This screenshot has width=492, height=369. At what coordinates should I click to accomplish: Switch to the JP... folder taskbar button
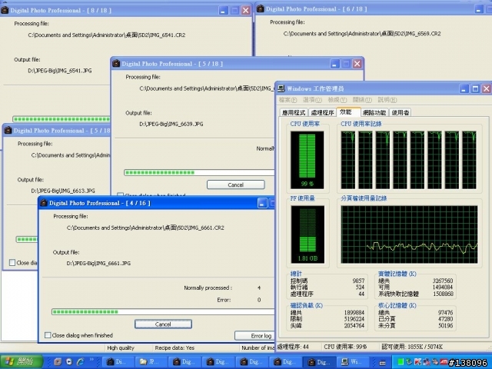(151, 362)
